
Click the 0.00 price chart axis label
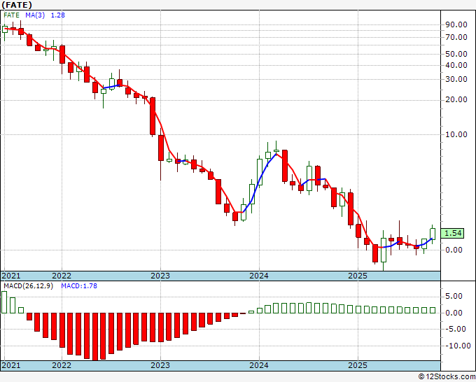(454, 250)
